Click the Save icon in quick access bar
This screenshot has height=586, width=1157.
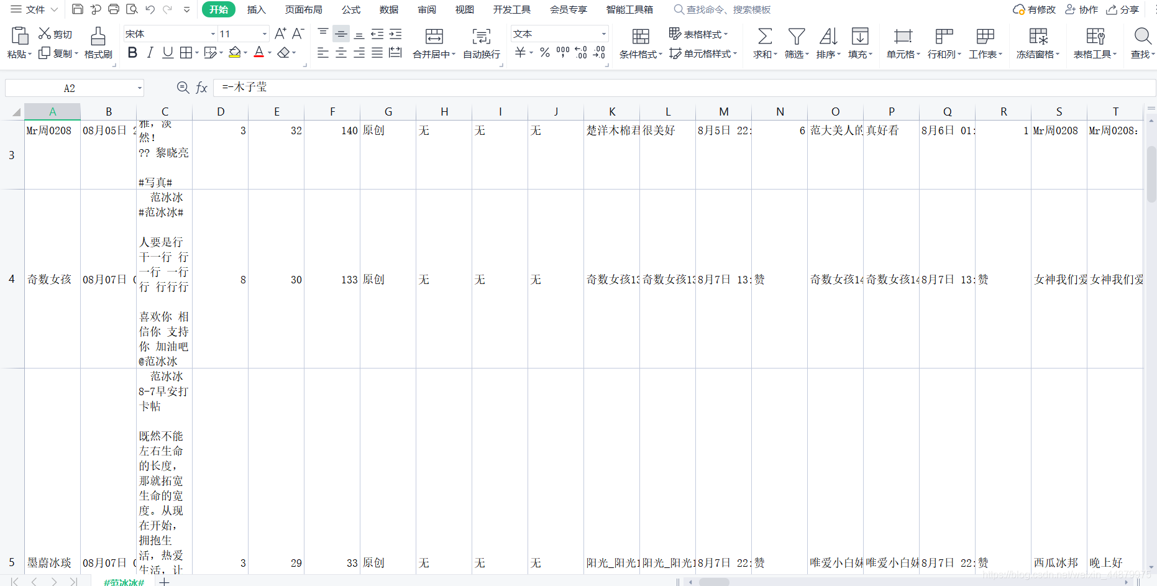pyautogui.click(x=78, y=9)
